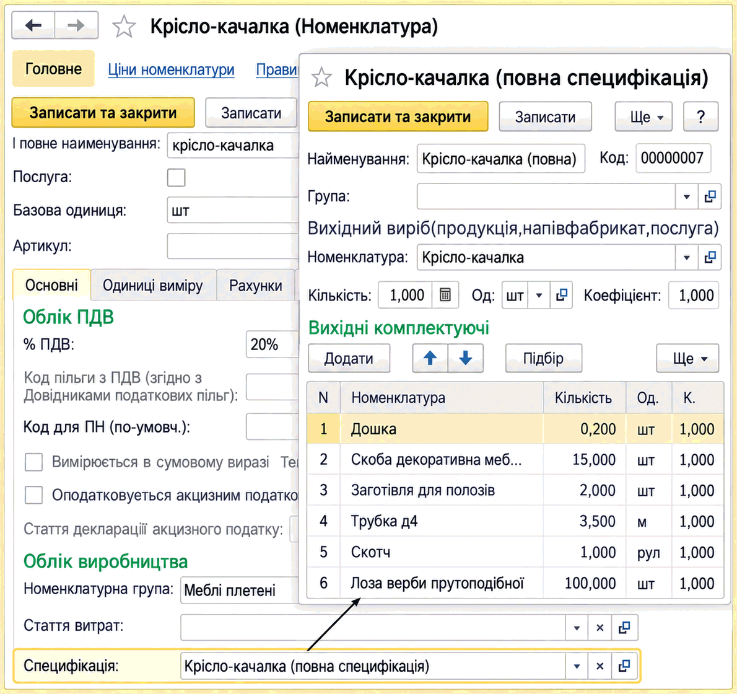Click the Підбір button
Viewport: 737px width, 694px height.
coord(543,358)
